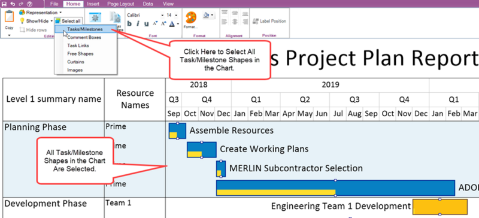Select the MERLIN Subcontractor Selection task bar
Viewport: 479px width, 218px height.
tap(221, 169)
